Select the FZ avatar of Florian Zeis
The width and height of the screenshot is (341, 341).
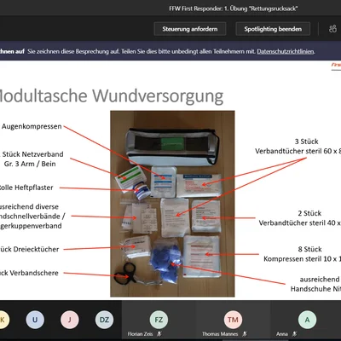[159, 320]
